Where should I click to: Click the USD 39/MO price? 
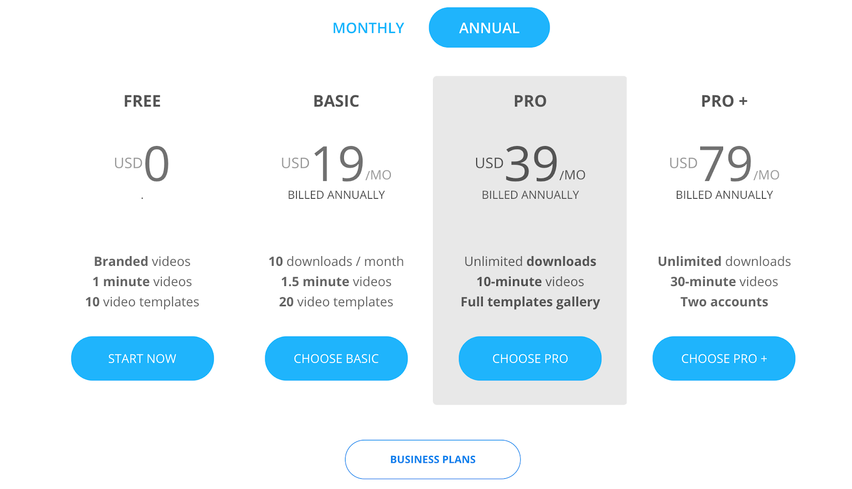point(530,164)
